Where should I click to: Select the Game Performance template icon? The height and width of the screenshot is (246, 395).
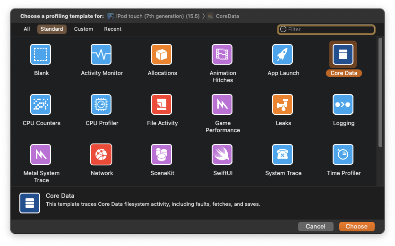(x=222, y=104)
